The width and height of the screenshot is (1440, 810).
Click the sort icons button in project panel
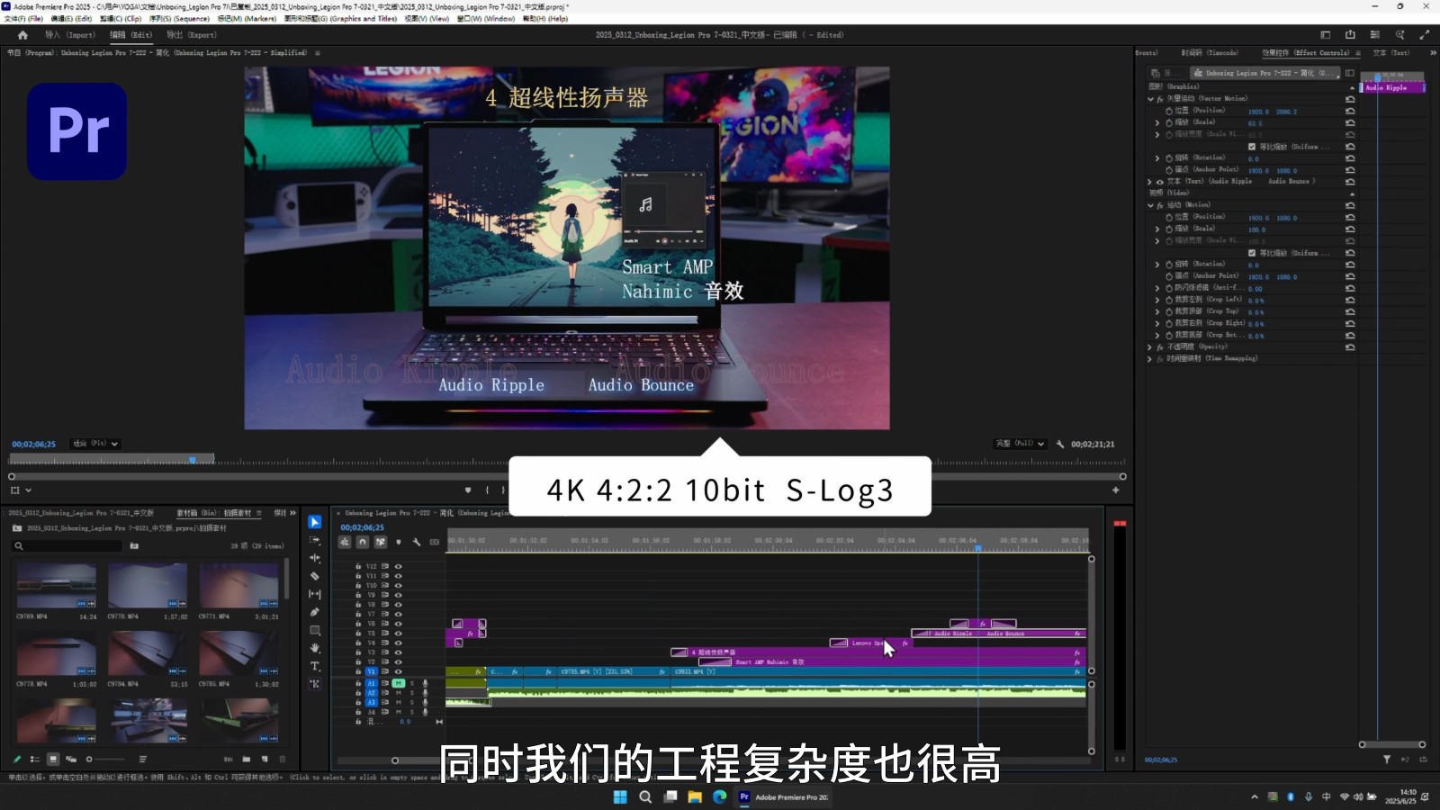143,760
